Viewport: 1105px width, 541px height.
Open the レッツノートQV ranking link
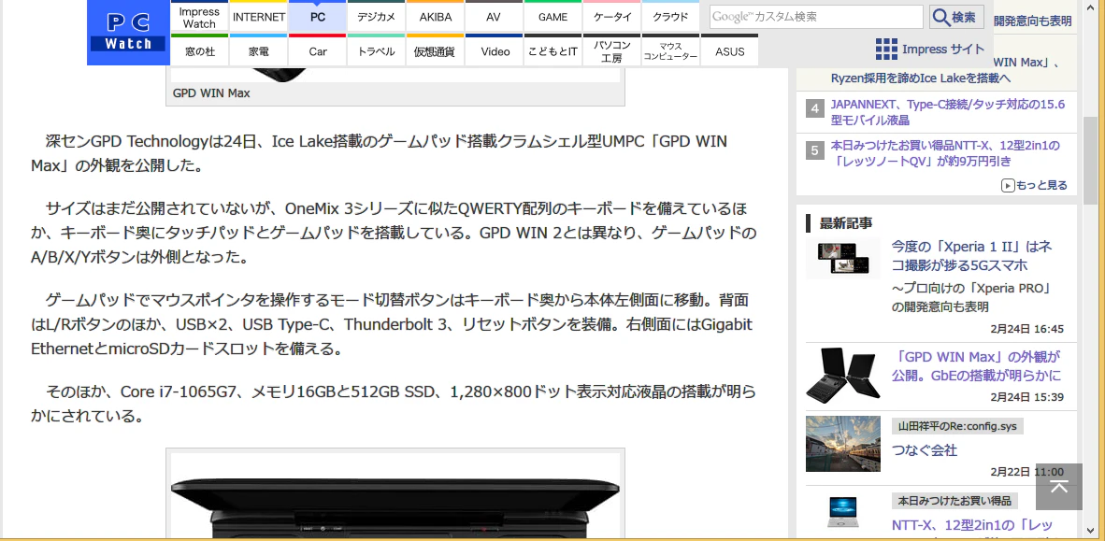point(945,153)
